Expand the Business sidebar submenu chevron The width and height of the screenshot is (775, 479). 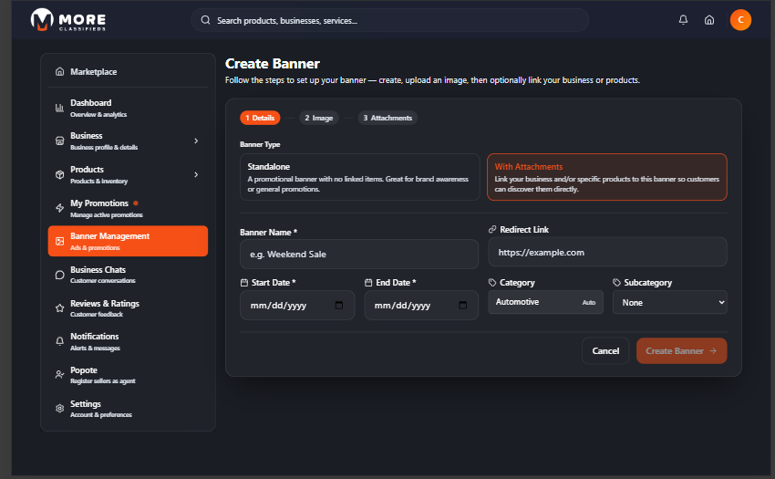click(196, 141)
